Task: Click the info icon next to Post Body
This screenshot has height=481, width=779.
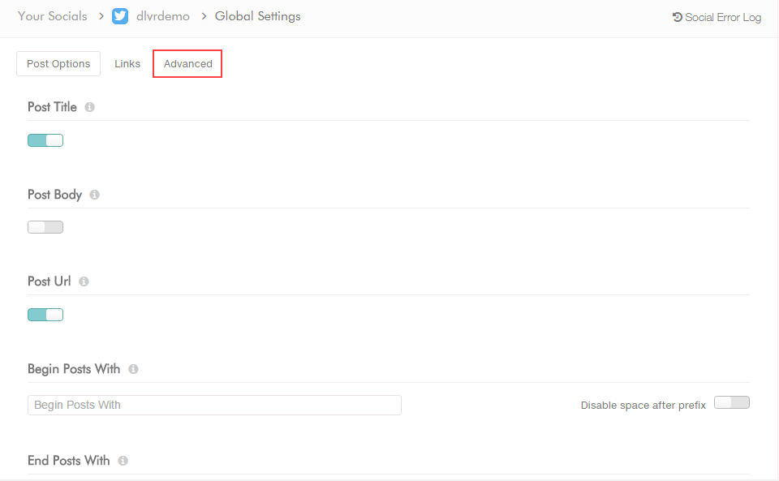Action: point(94,194)
